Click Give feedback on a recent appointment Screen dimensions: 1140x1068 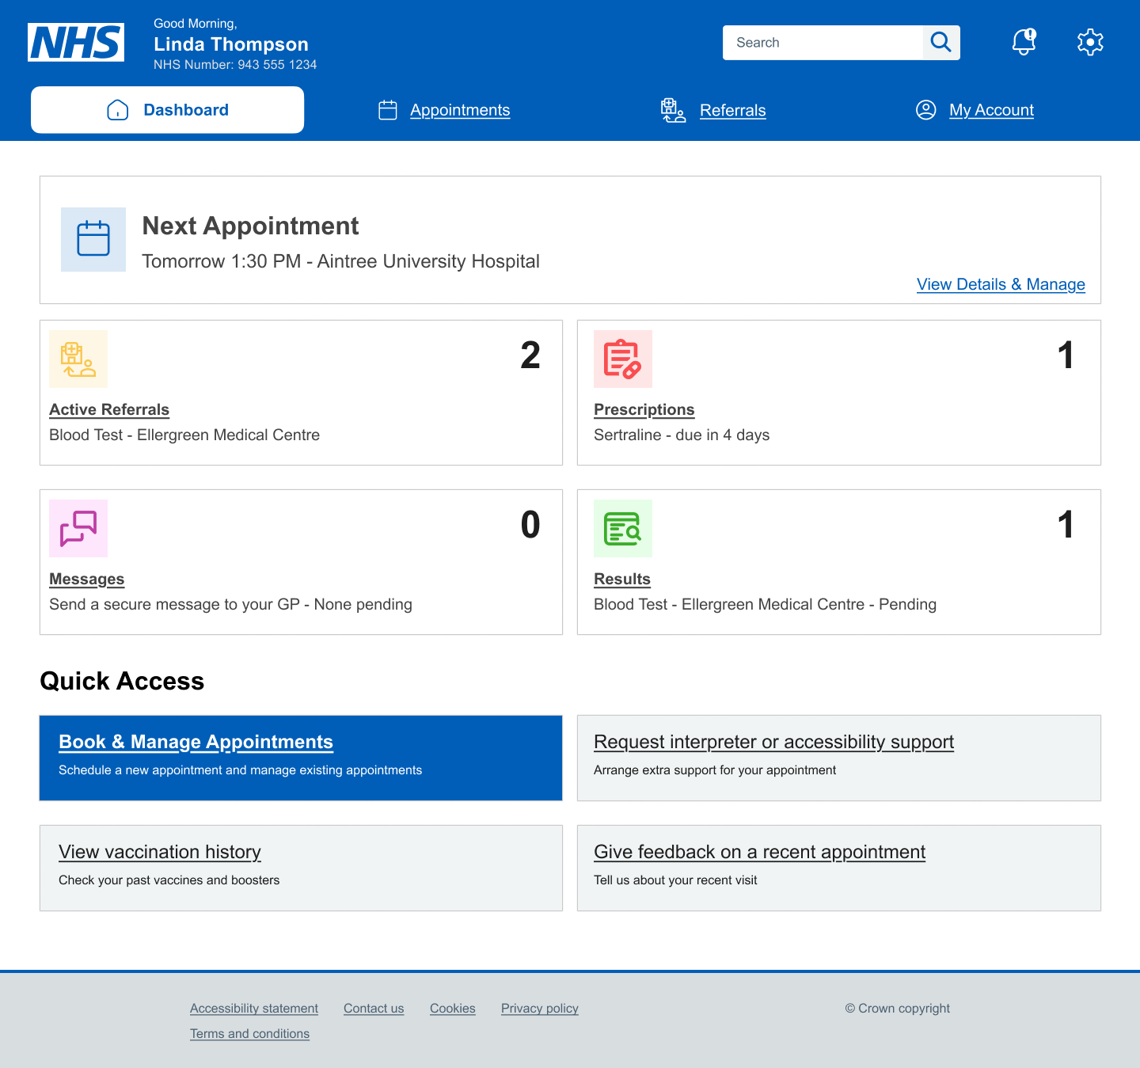pos(760,852)
